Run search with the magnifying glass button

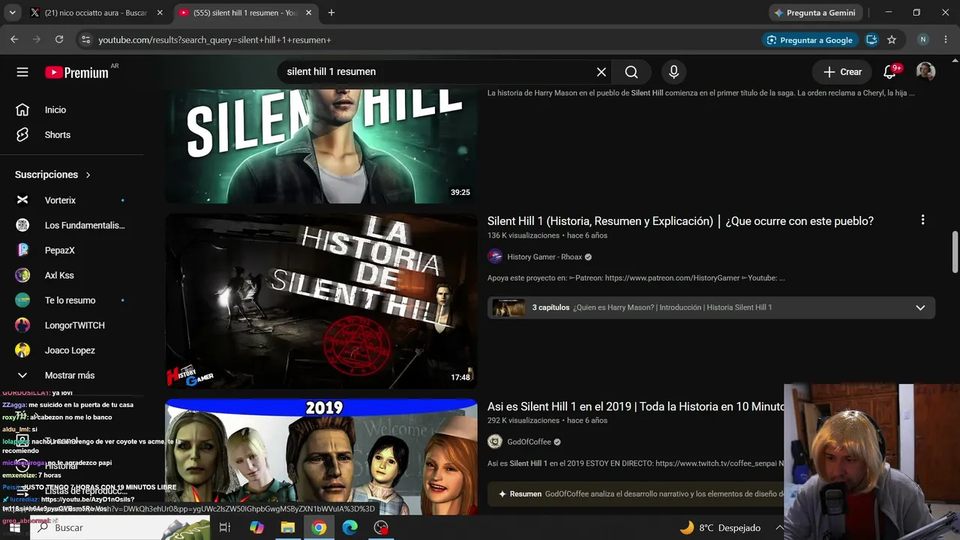click(631, 72)
